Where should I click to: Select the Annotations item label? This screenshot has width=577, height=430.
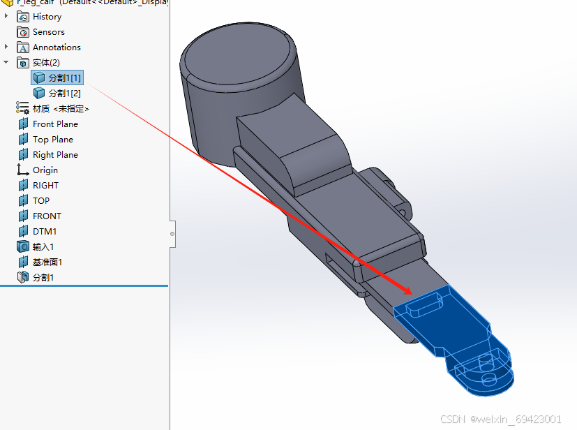pyautogui.click(x=57, y=47)
